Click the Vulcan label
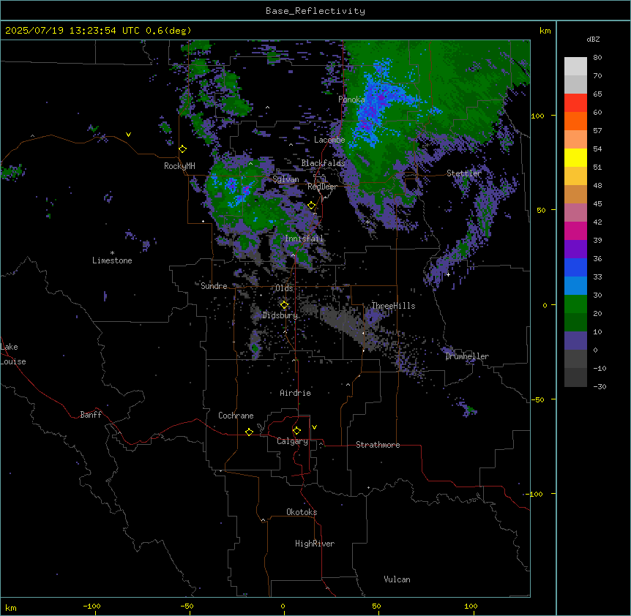 (397, 579)
